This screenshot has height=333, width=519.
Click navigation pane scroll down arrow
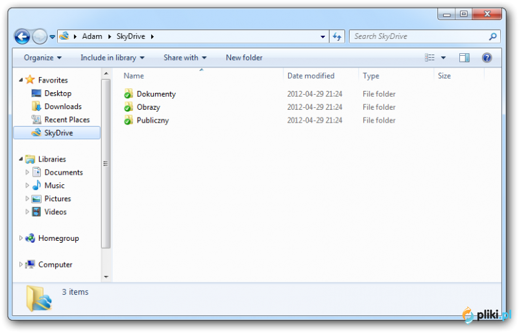(x=106, y=277)
